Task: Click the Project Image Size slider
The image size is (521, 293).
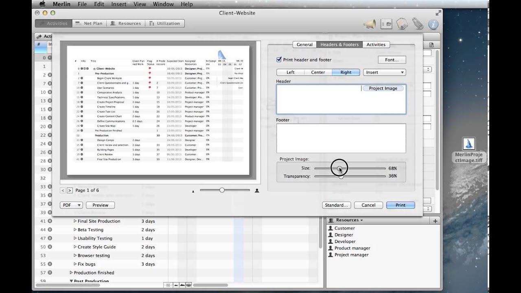Action: (x=350, y=168)
